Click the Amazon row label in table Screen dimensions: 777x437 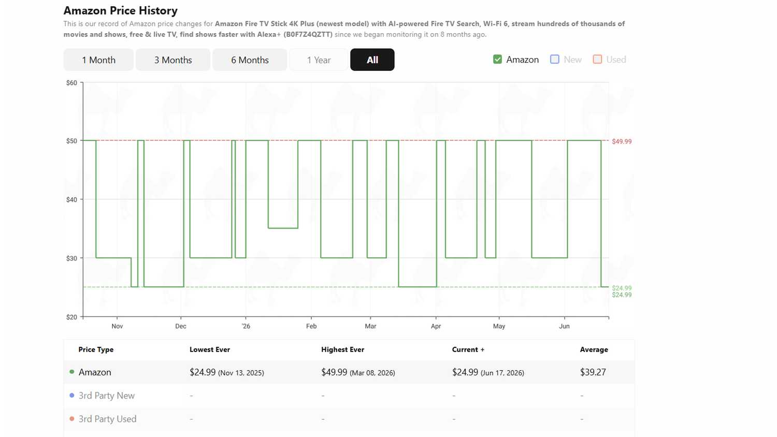coord(95,372)
